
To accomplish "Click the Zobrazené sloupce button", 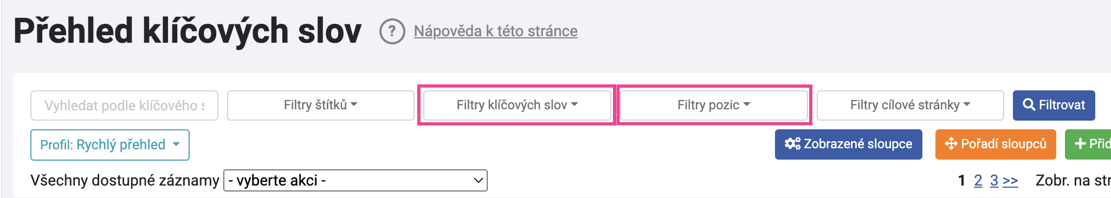I will click(x=849, y=144).
